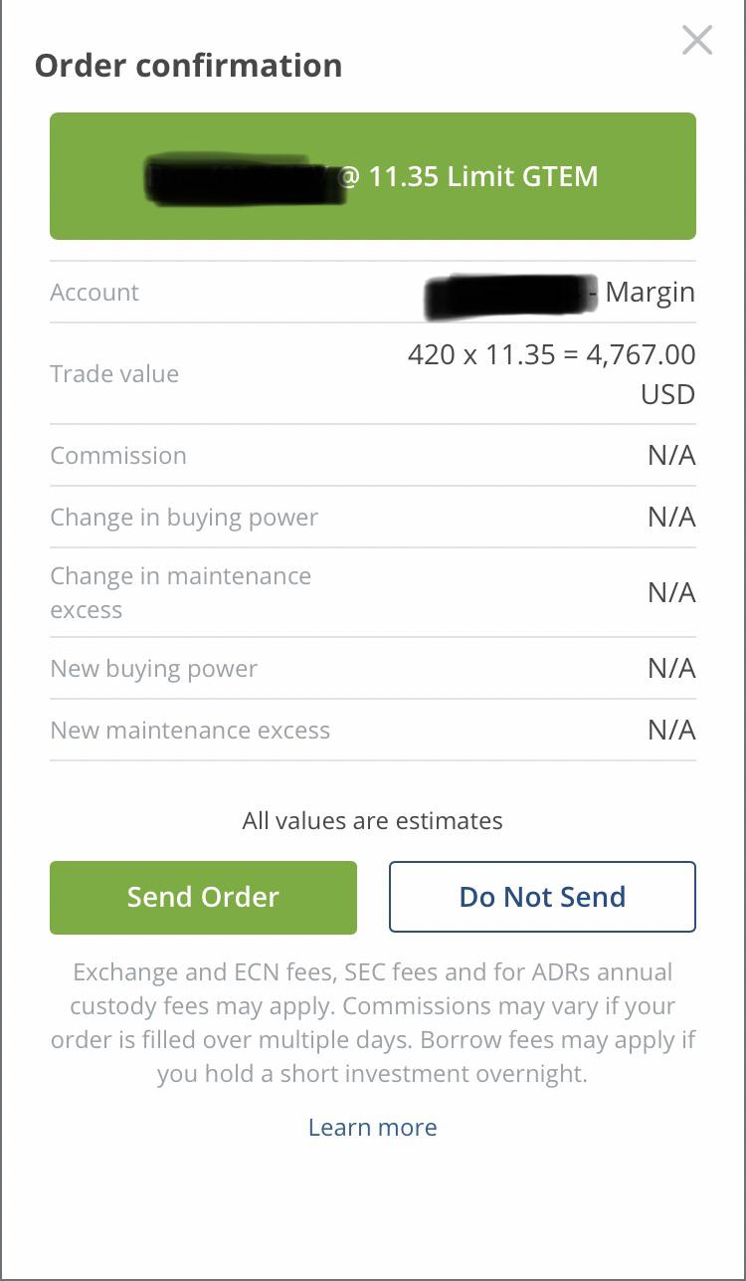The image size is (746, 1281).
Task: Click the Exchange and ECN fees disclaimer
Action: (373, 1023)
